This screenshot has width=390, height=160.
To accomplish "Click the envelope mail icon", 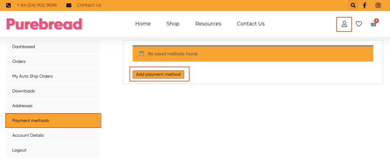I will 69,5.
